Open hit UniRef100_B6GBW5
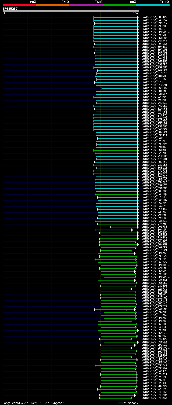172x405 pixels. tap(154, 233)
